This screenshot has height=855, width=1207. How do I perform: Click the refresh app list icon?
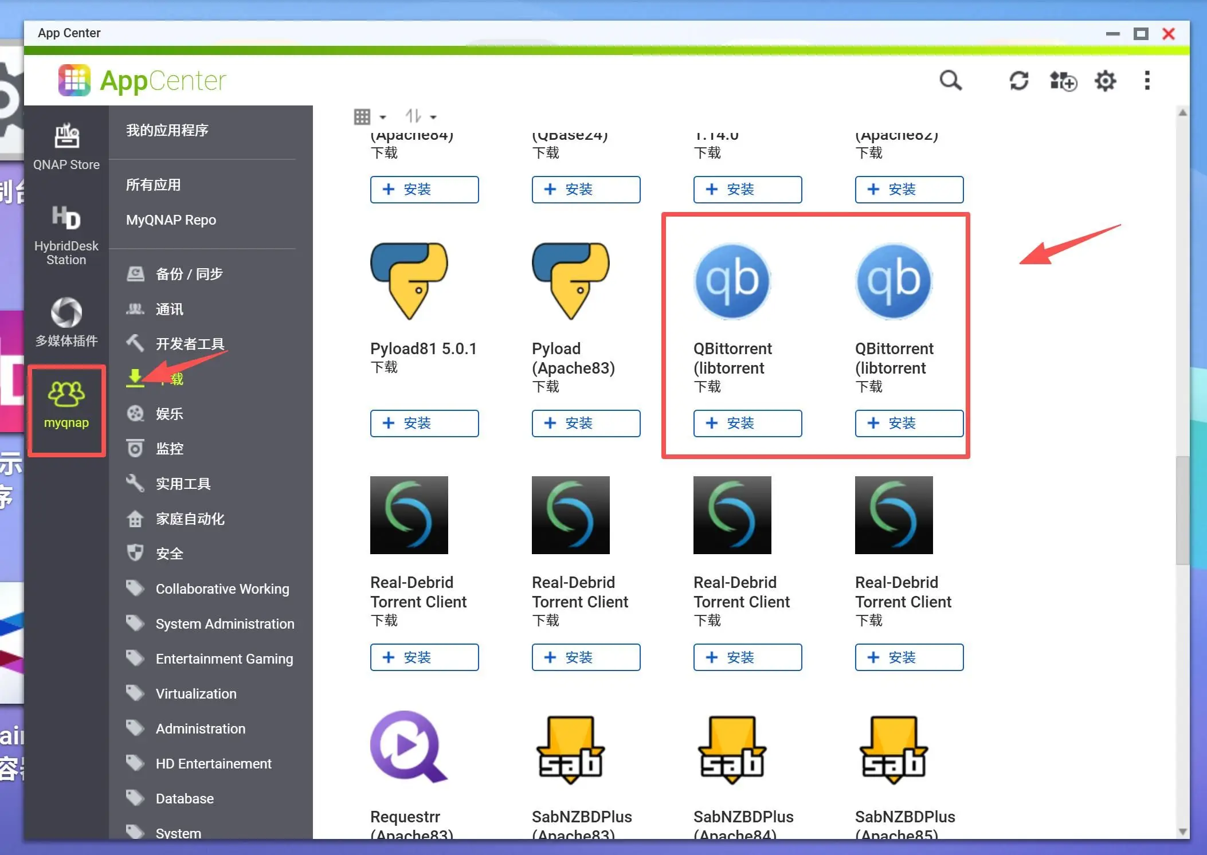[x=1018, y=81]
